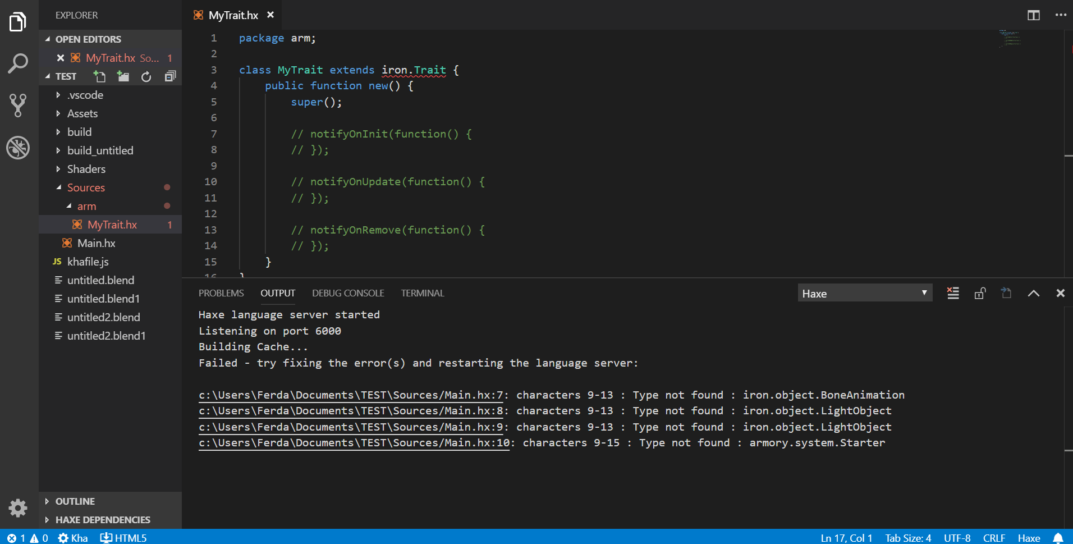Expand the Assets folder
Screen dimensions: 1073x544
click(x=110, y=113)
